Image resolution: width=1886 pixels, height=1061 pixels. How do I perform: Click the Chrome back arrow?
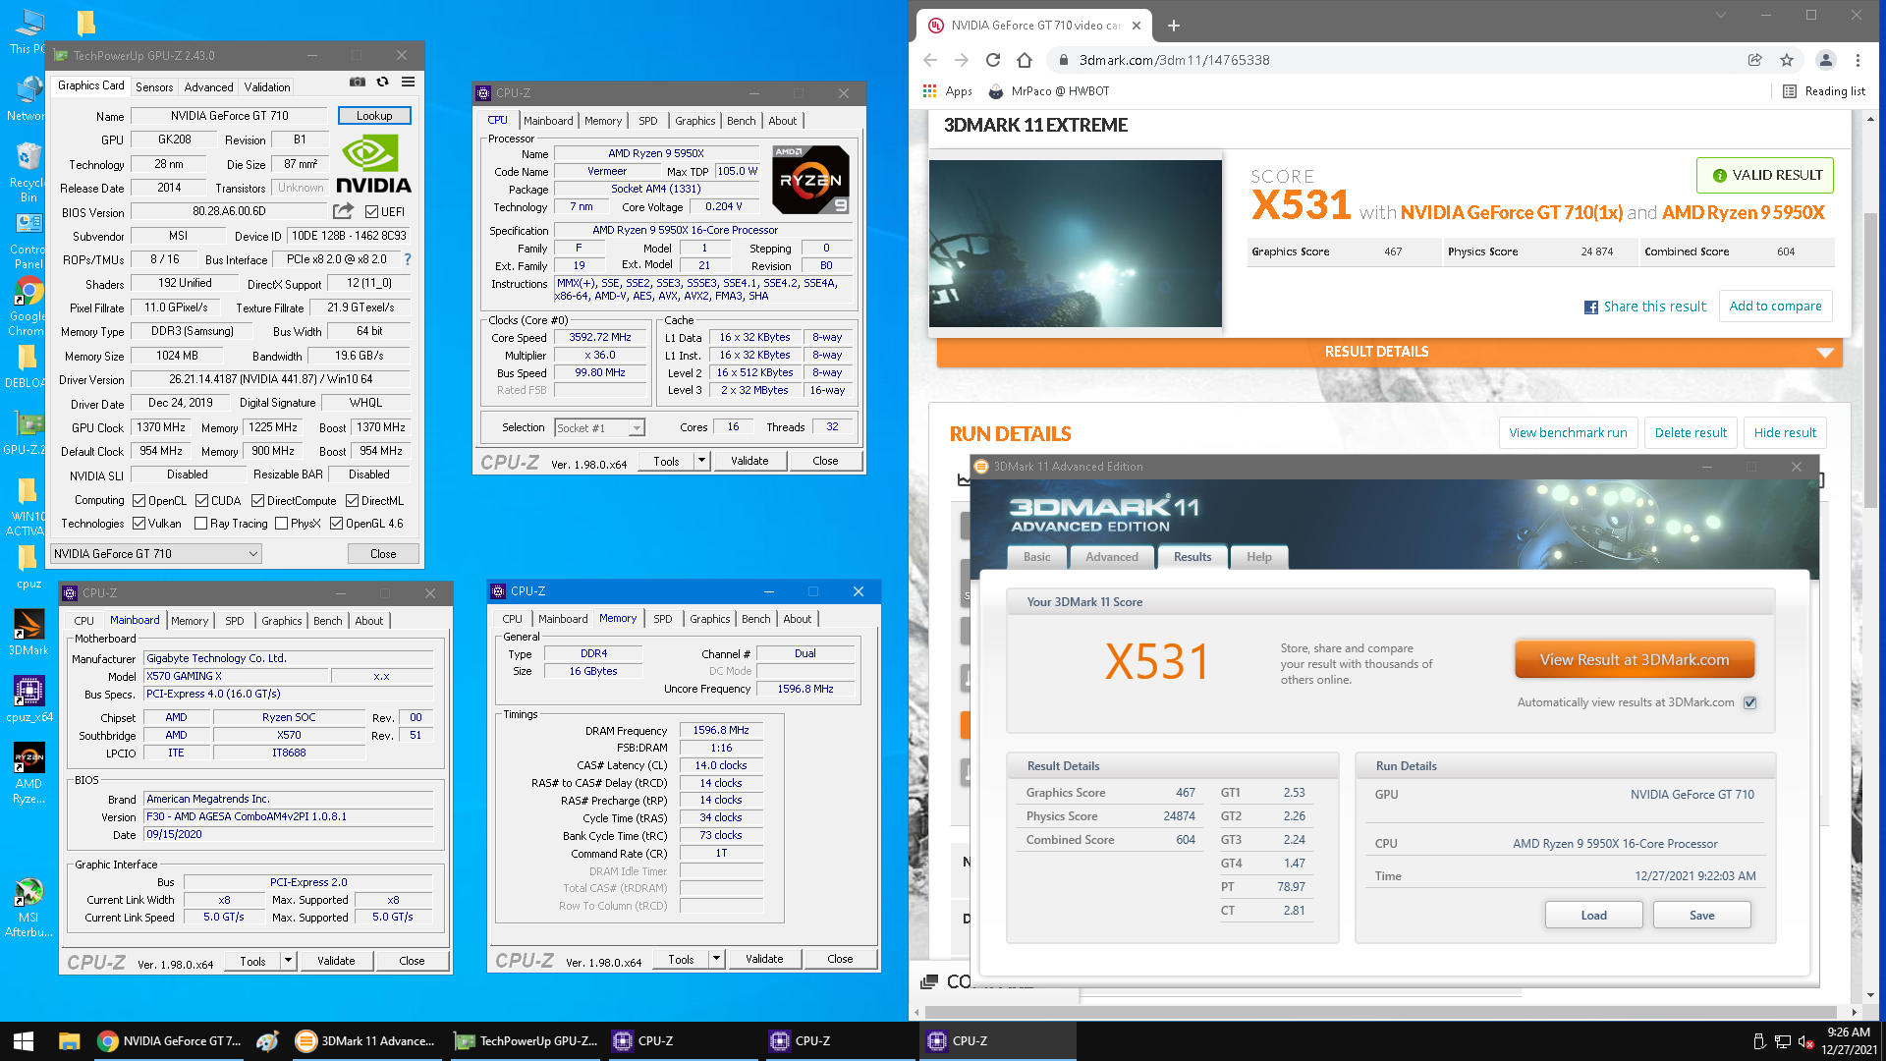(x=930, y=60)
